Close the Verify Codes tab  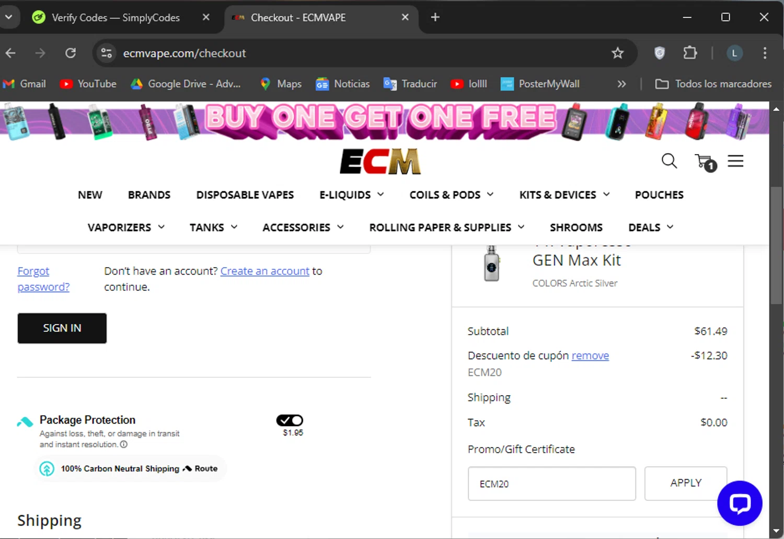(x=206, y=17)
